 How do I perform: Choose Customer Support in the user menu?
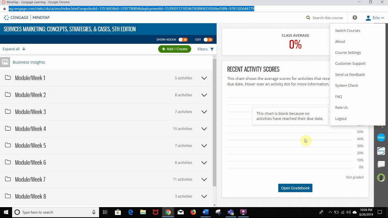point(350,64)
